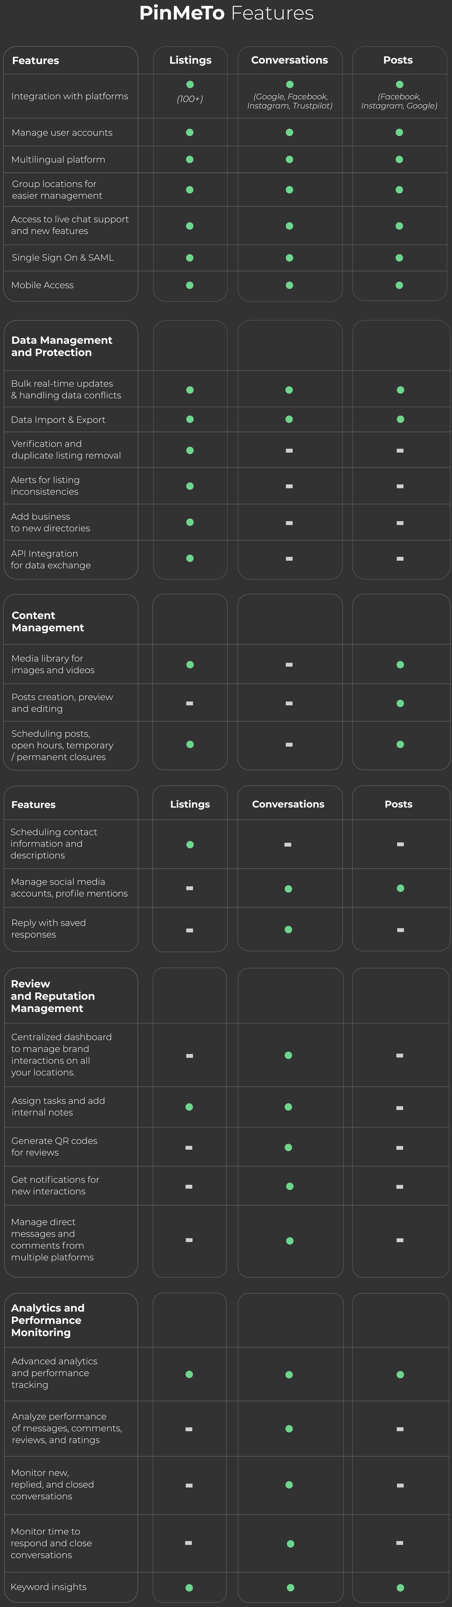
Task: Click Conversations dash in Media library row
Action: 289,665
